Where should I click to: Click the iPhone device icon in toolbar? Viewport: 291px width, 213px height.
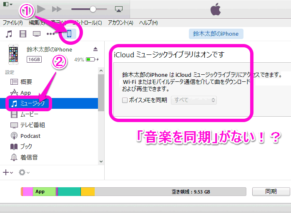click(x=69, y=34)
